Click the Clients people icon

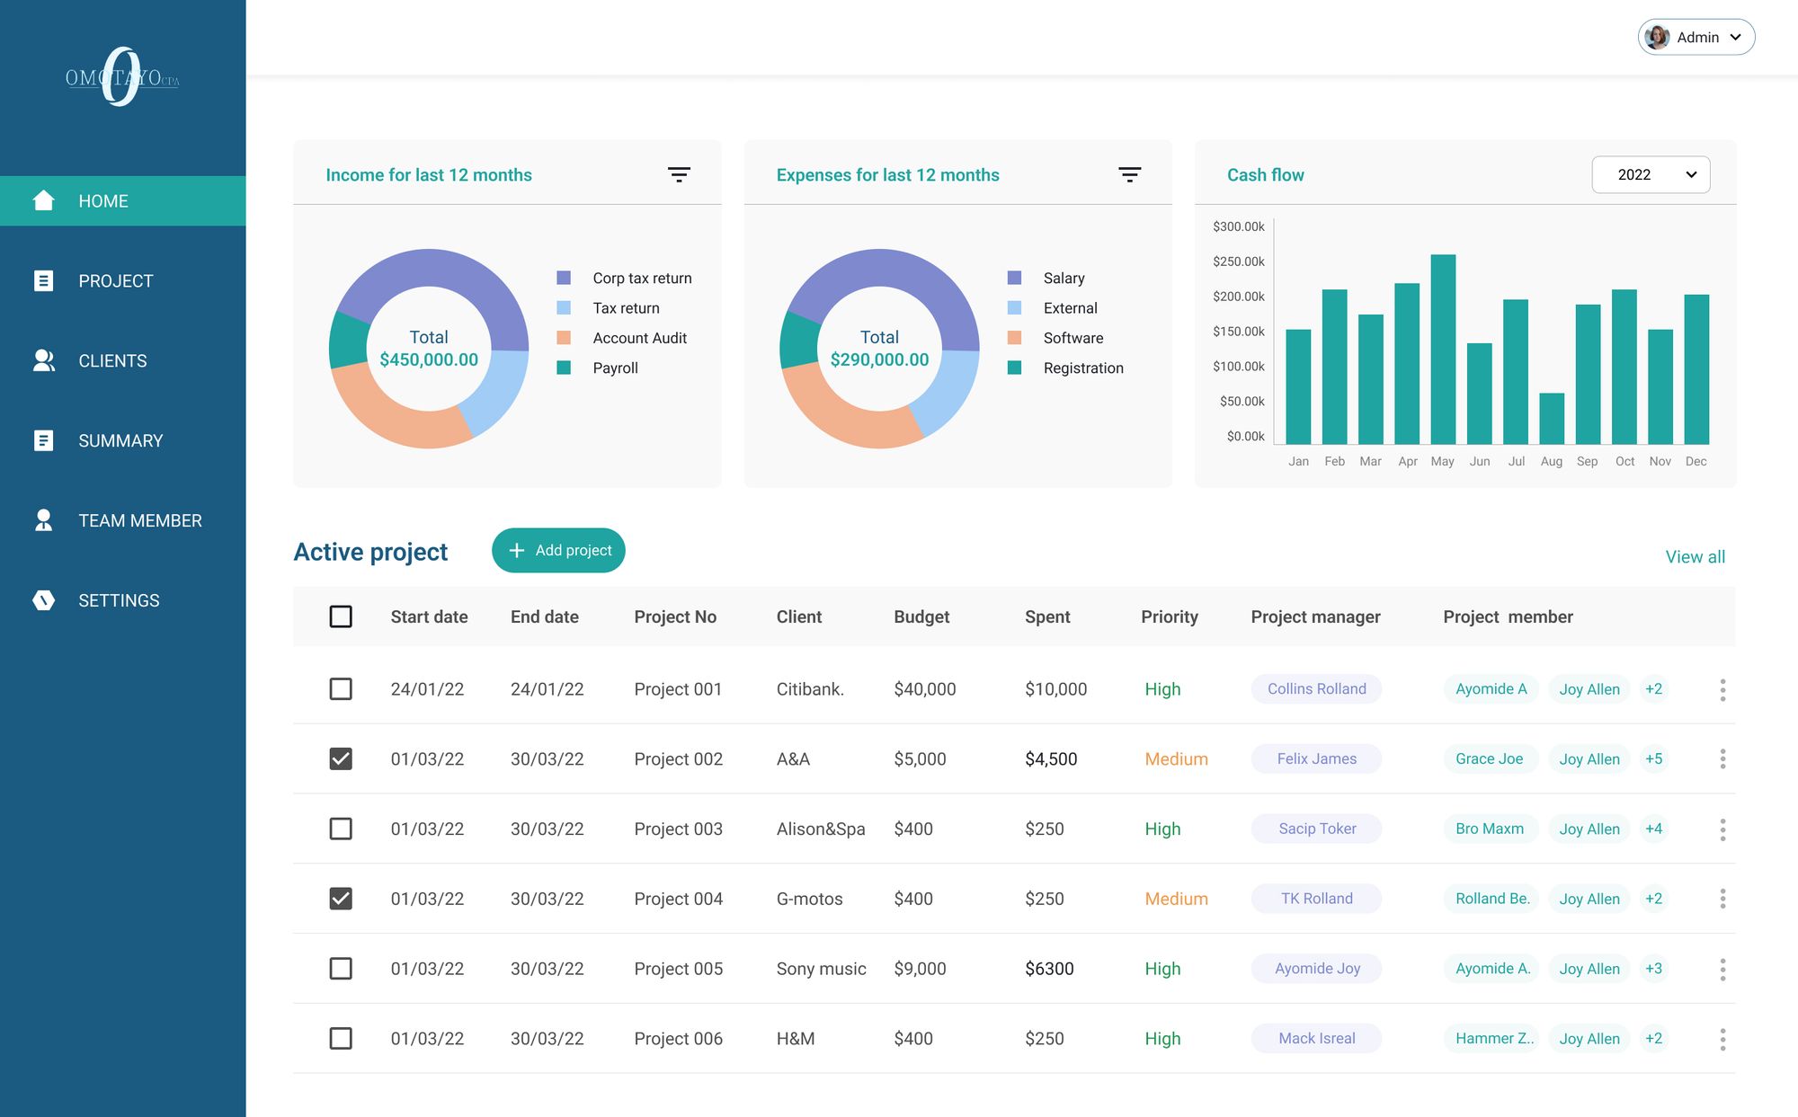click(43, 360)
